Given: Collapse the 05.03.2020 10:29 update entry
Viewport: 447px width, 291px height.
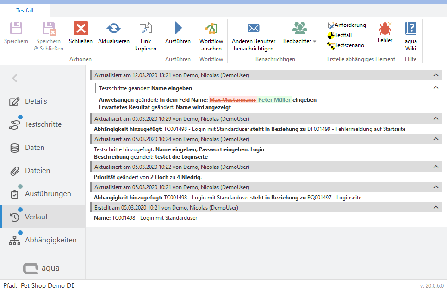Looking at the screenshot, I should click(435, 119).
